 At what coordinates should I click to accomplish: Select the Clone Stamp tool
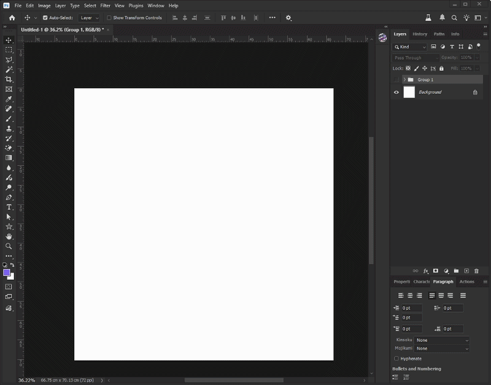click(x=9, y=128)
